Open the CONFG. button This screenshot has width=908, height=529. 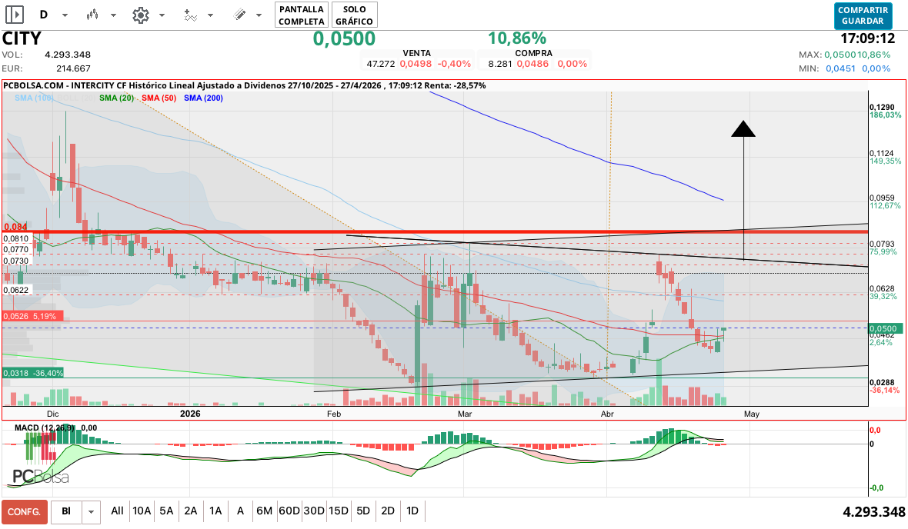(25, 511)
